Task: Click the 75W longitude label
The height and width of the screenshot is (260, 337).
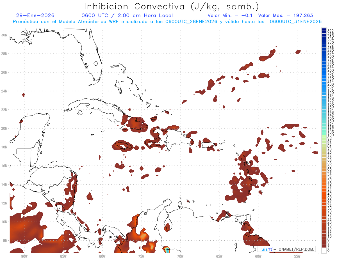Action: coord(141,256)
